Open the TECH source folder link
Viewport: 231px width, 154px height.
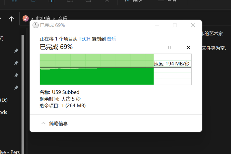point(84,38)
